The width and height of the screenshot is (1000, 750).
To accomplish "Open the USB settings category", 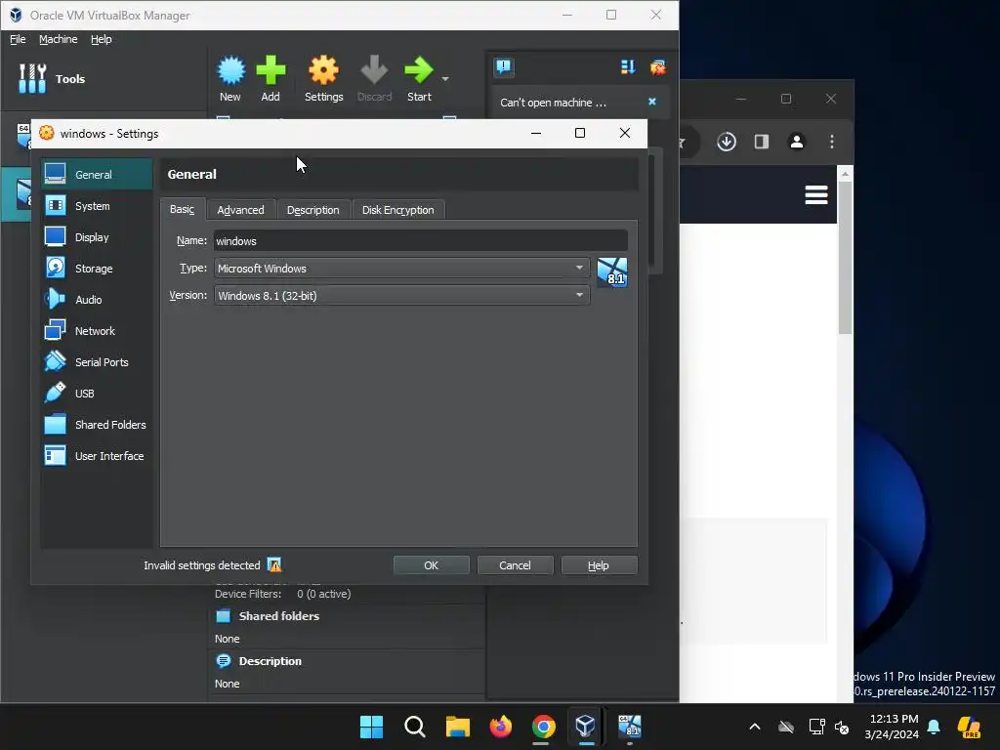I will click(97, 393).
